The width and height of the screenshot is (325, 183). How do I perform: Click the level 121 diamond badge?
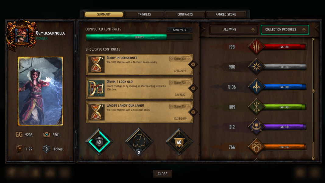point(99,142)
